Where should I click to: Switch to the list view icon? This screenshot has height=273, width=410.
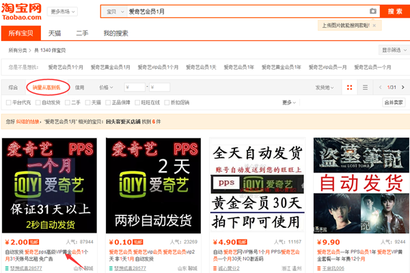pos(365,87)
